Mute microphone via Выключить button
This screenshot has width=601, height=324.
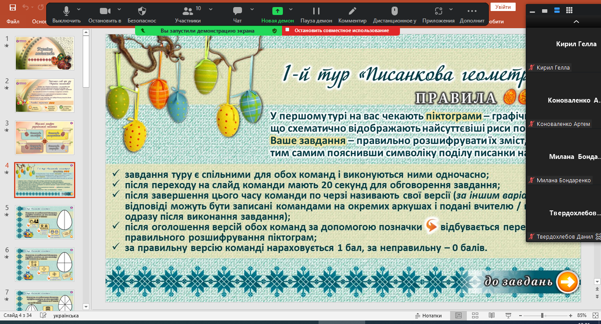(x=66, y=15)
